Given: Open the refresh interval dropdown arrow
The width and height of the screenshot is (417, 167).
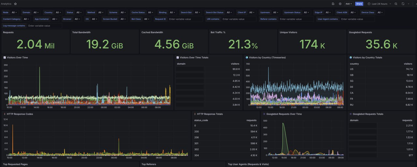Looking at the screenshot, I should [x=409, y=4].
